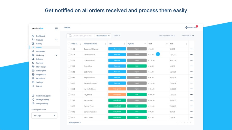Screen dimensions: 232x130
Task: Tick the select-all orders checkbox
Action: 69,44
